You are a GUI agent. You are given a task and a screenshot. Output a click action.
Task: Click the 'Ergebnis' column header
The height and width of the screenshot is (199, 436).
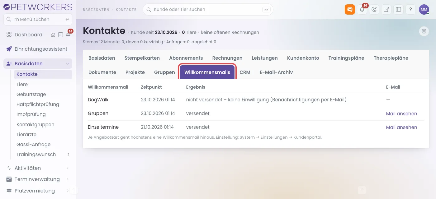point(196,87)
